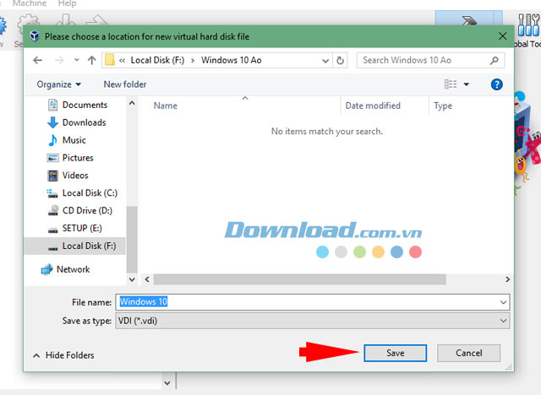Screen dimensions: 541x395
Task: Click the Cancel button
Action: pos(468,353)
